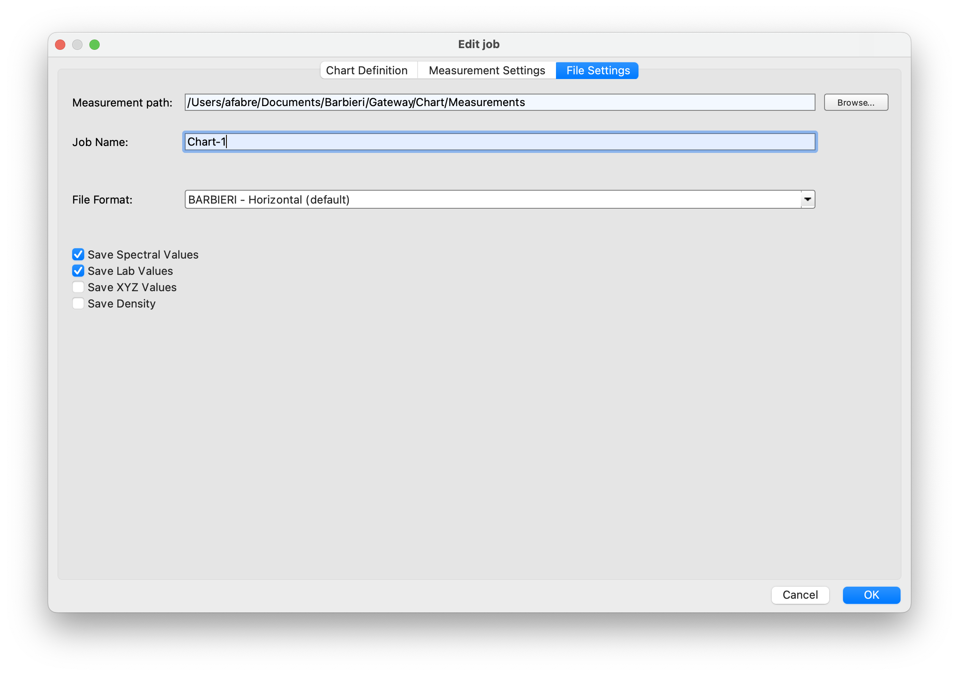
Task: Uncheck Save Lab Values
Action: pos(78,271)
